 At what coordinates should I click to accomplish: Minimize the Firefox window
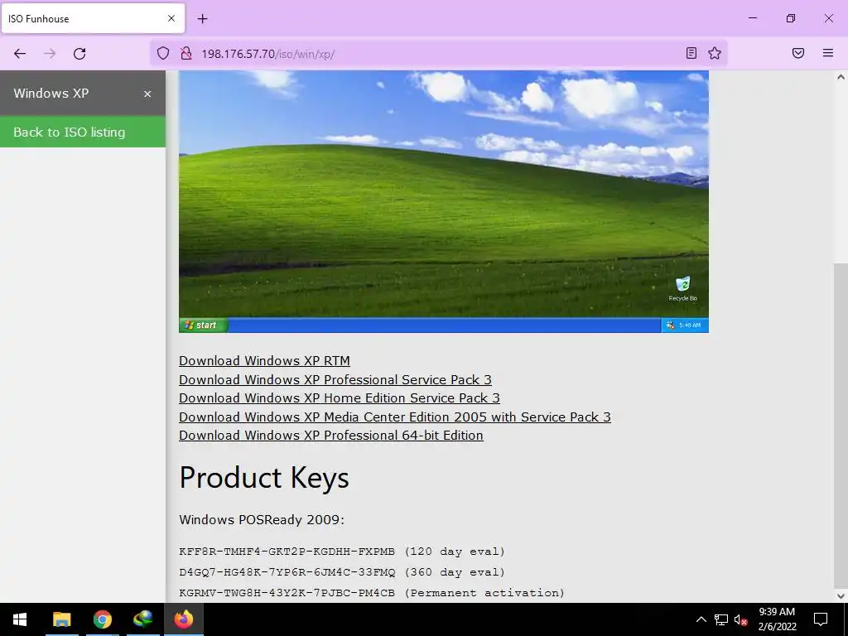tap(752, 18)
